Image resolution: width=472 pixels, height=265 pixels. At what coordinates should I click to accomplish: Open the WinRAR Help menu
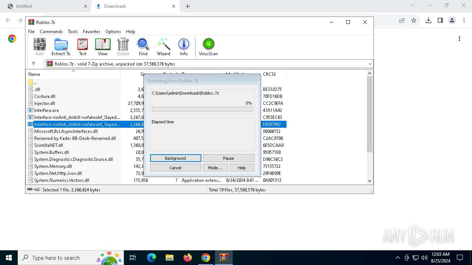(x=131, y=32)
